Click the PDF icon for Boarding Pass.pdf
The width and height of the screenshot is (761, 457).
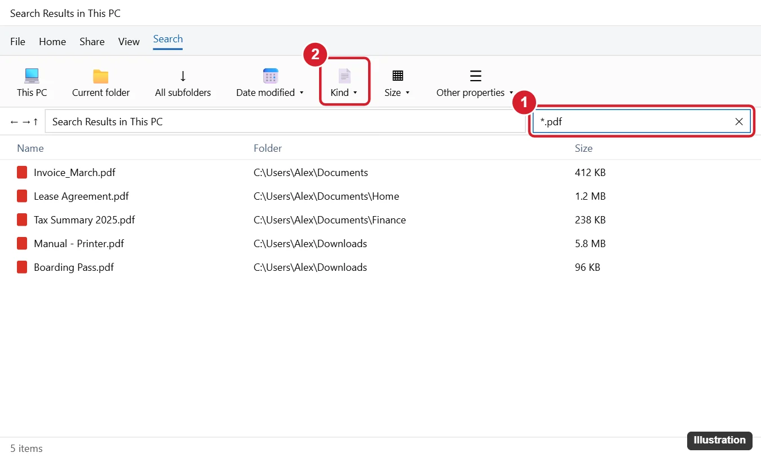point(22,267)
